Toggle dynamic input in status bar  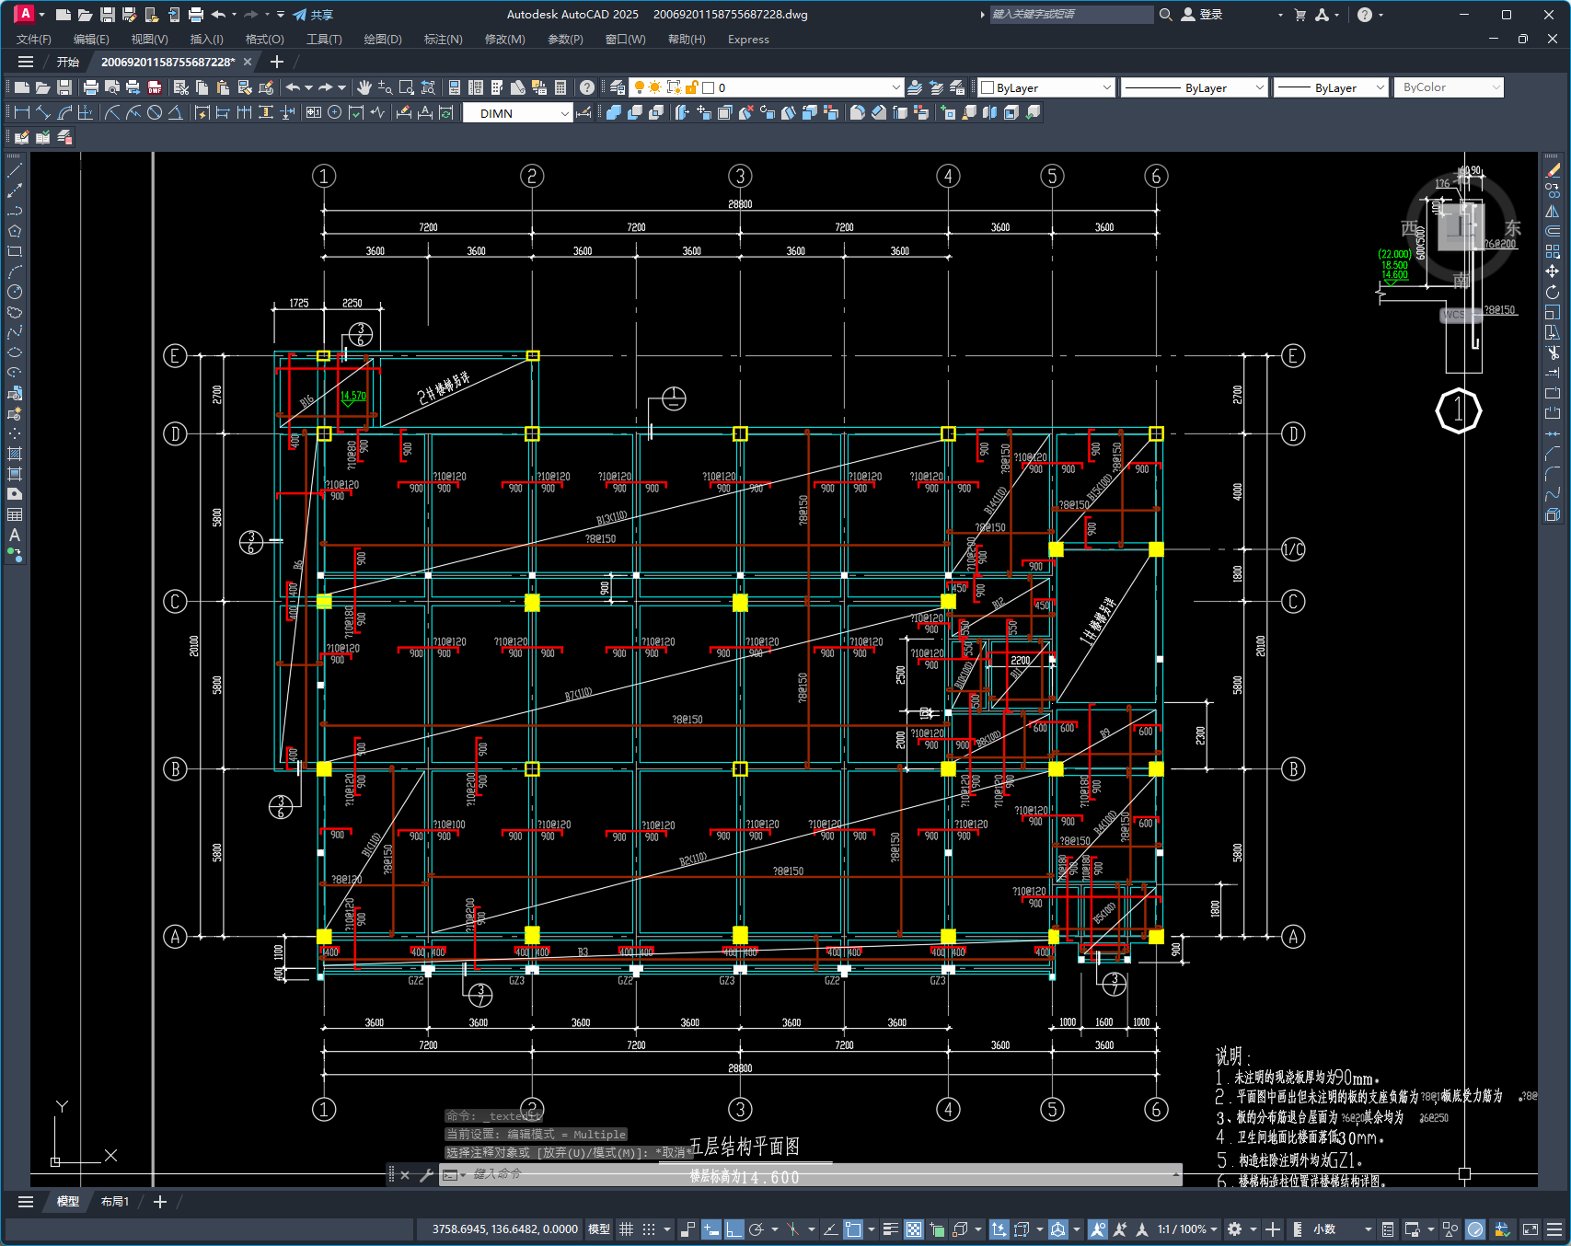coord(710,1229)
